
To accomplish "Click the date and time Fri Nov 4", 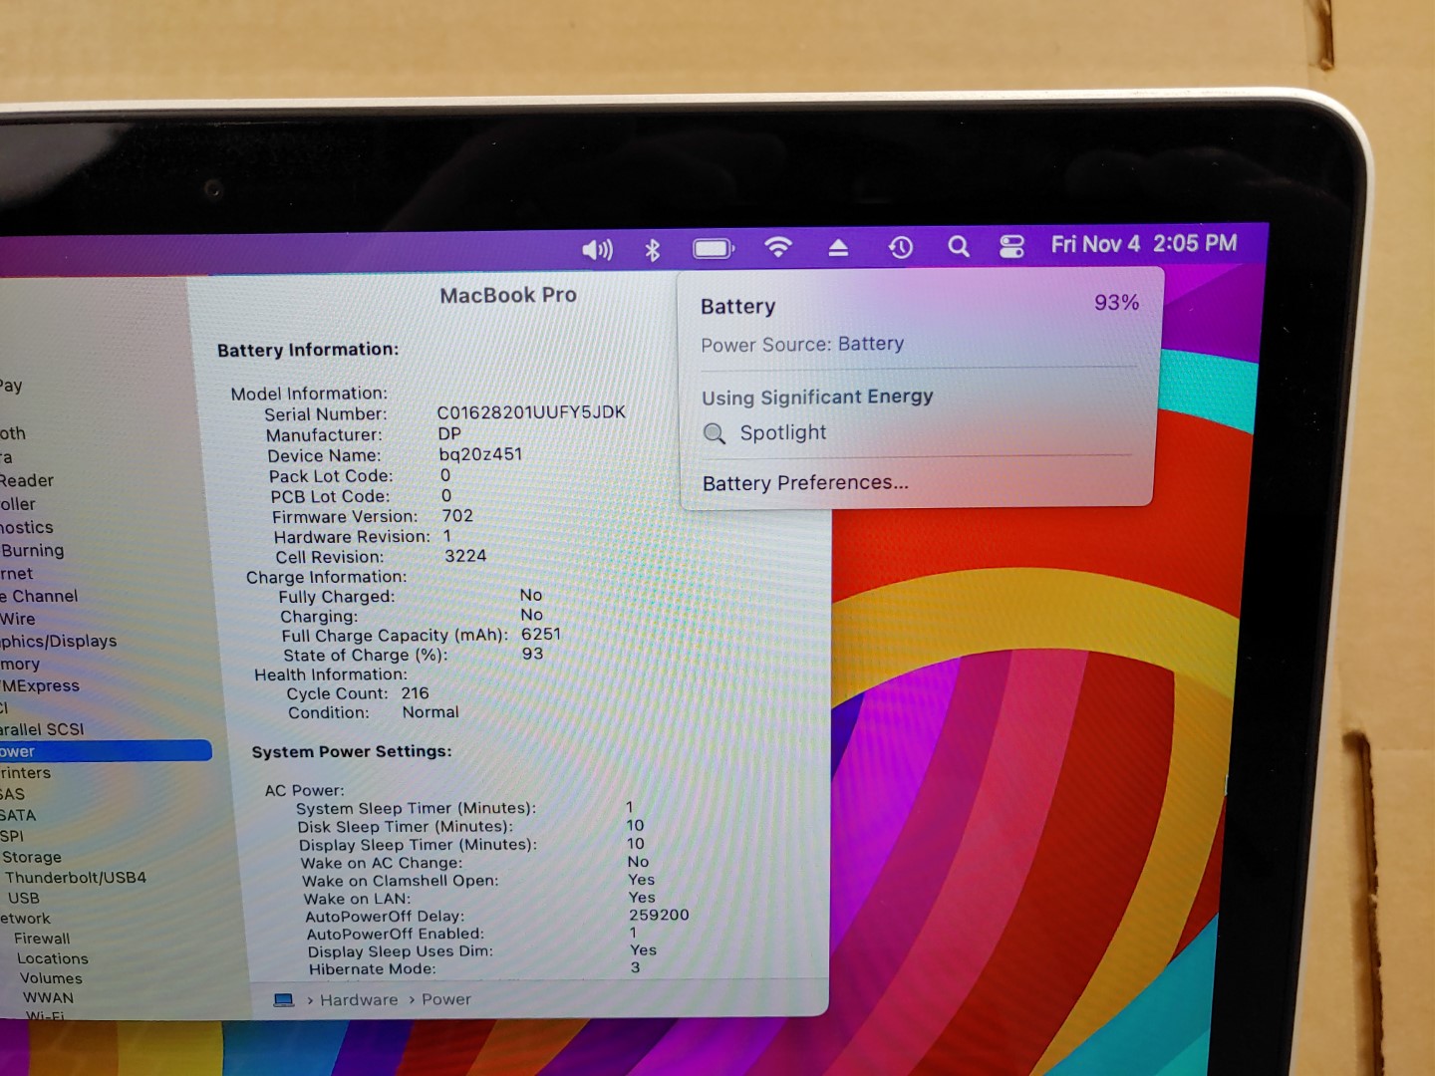I will click(1144, 244).
